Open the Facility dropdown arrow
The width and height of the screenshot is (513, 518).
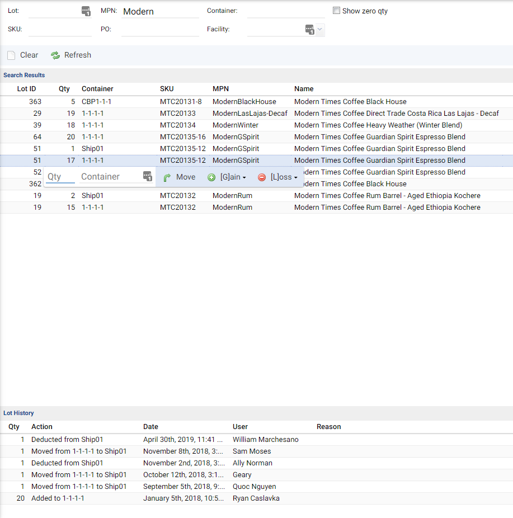coord(320,30)
